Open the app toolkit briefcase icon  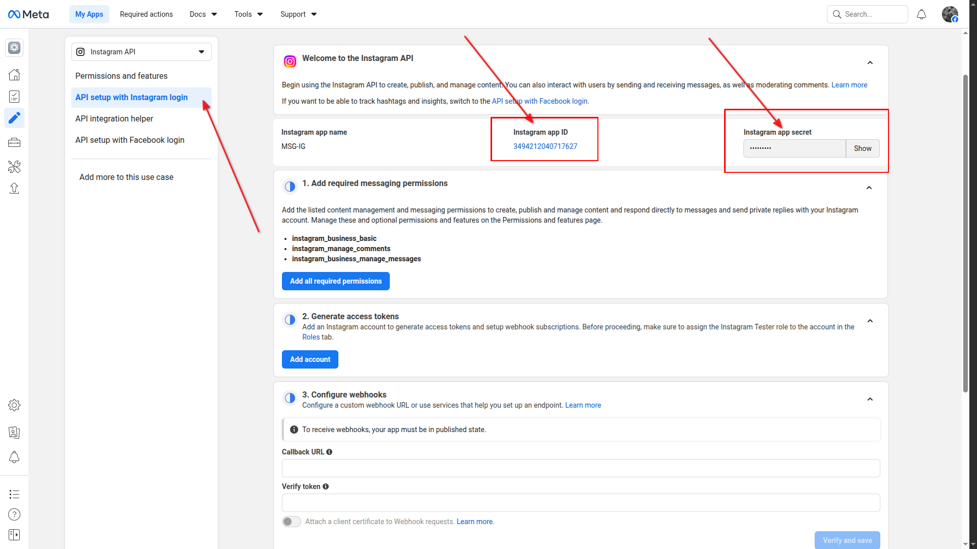coord(14,142)
